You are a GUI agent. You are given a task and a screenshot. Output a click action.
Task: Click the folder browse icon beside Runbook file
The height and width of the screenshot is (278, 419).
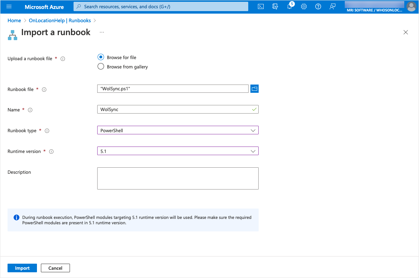coord(254,89)
